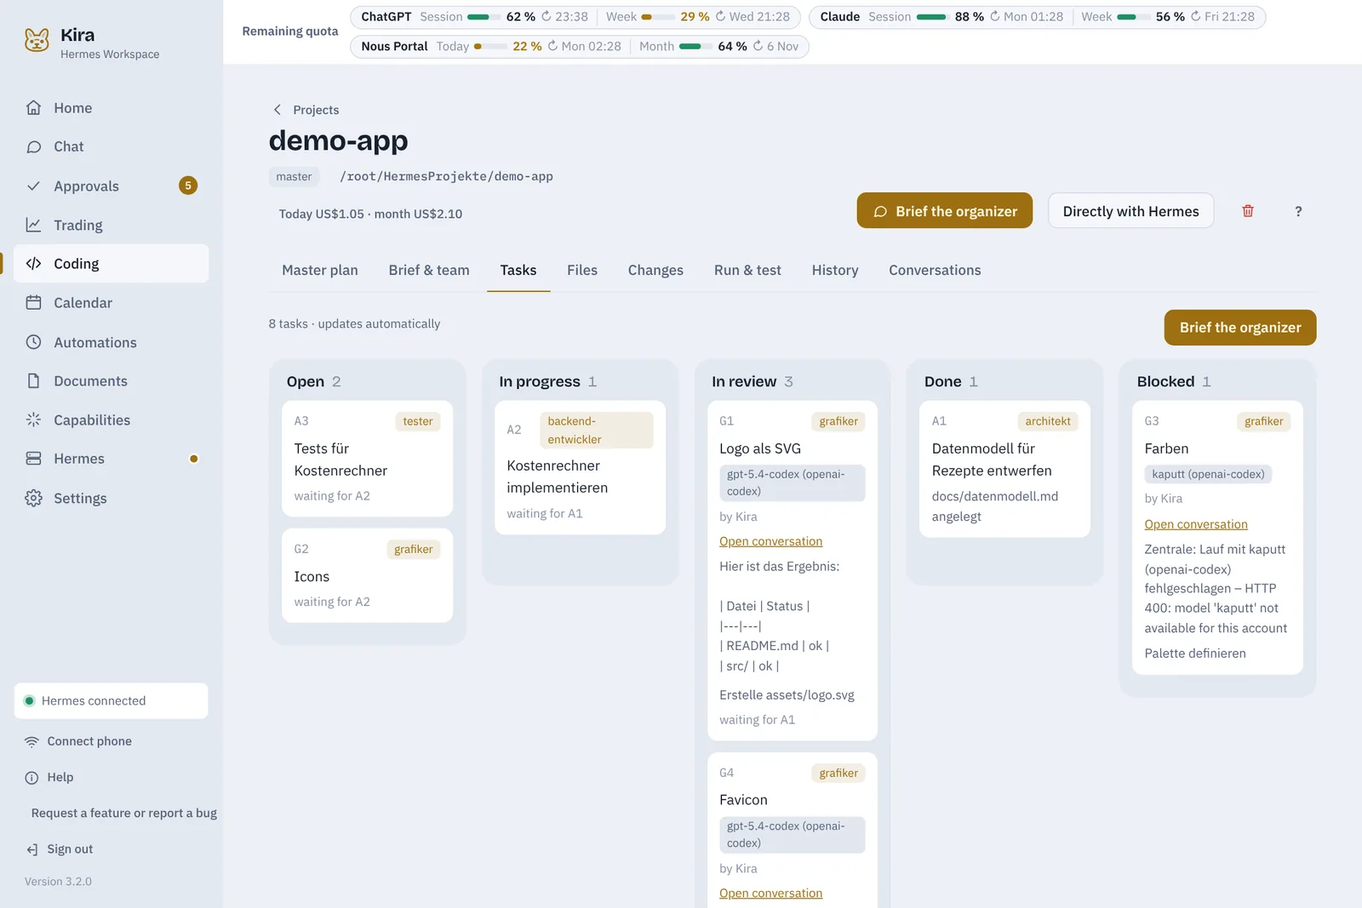
Task: Click Request a feature or report a bug
Action: pyautogui.click(x=124, y=814)
